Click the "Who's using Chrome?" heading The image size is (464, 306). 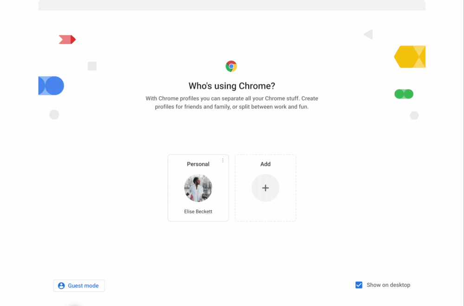pyautogui.click(x=232, y=86)
